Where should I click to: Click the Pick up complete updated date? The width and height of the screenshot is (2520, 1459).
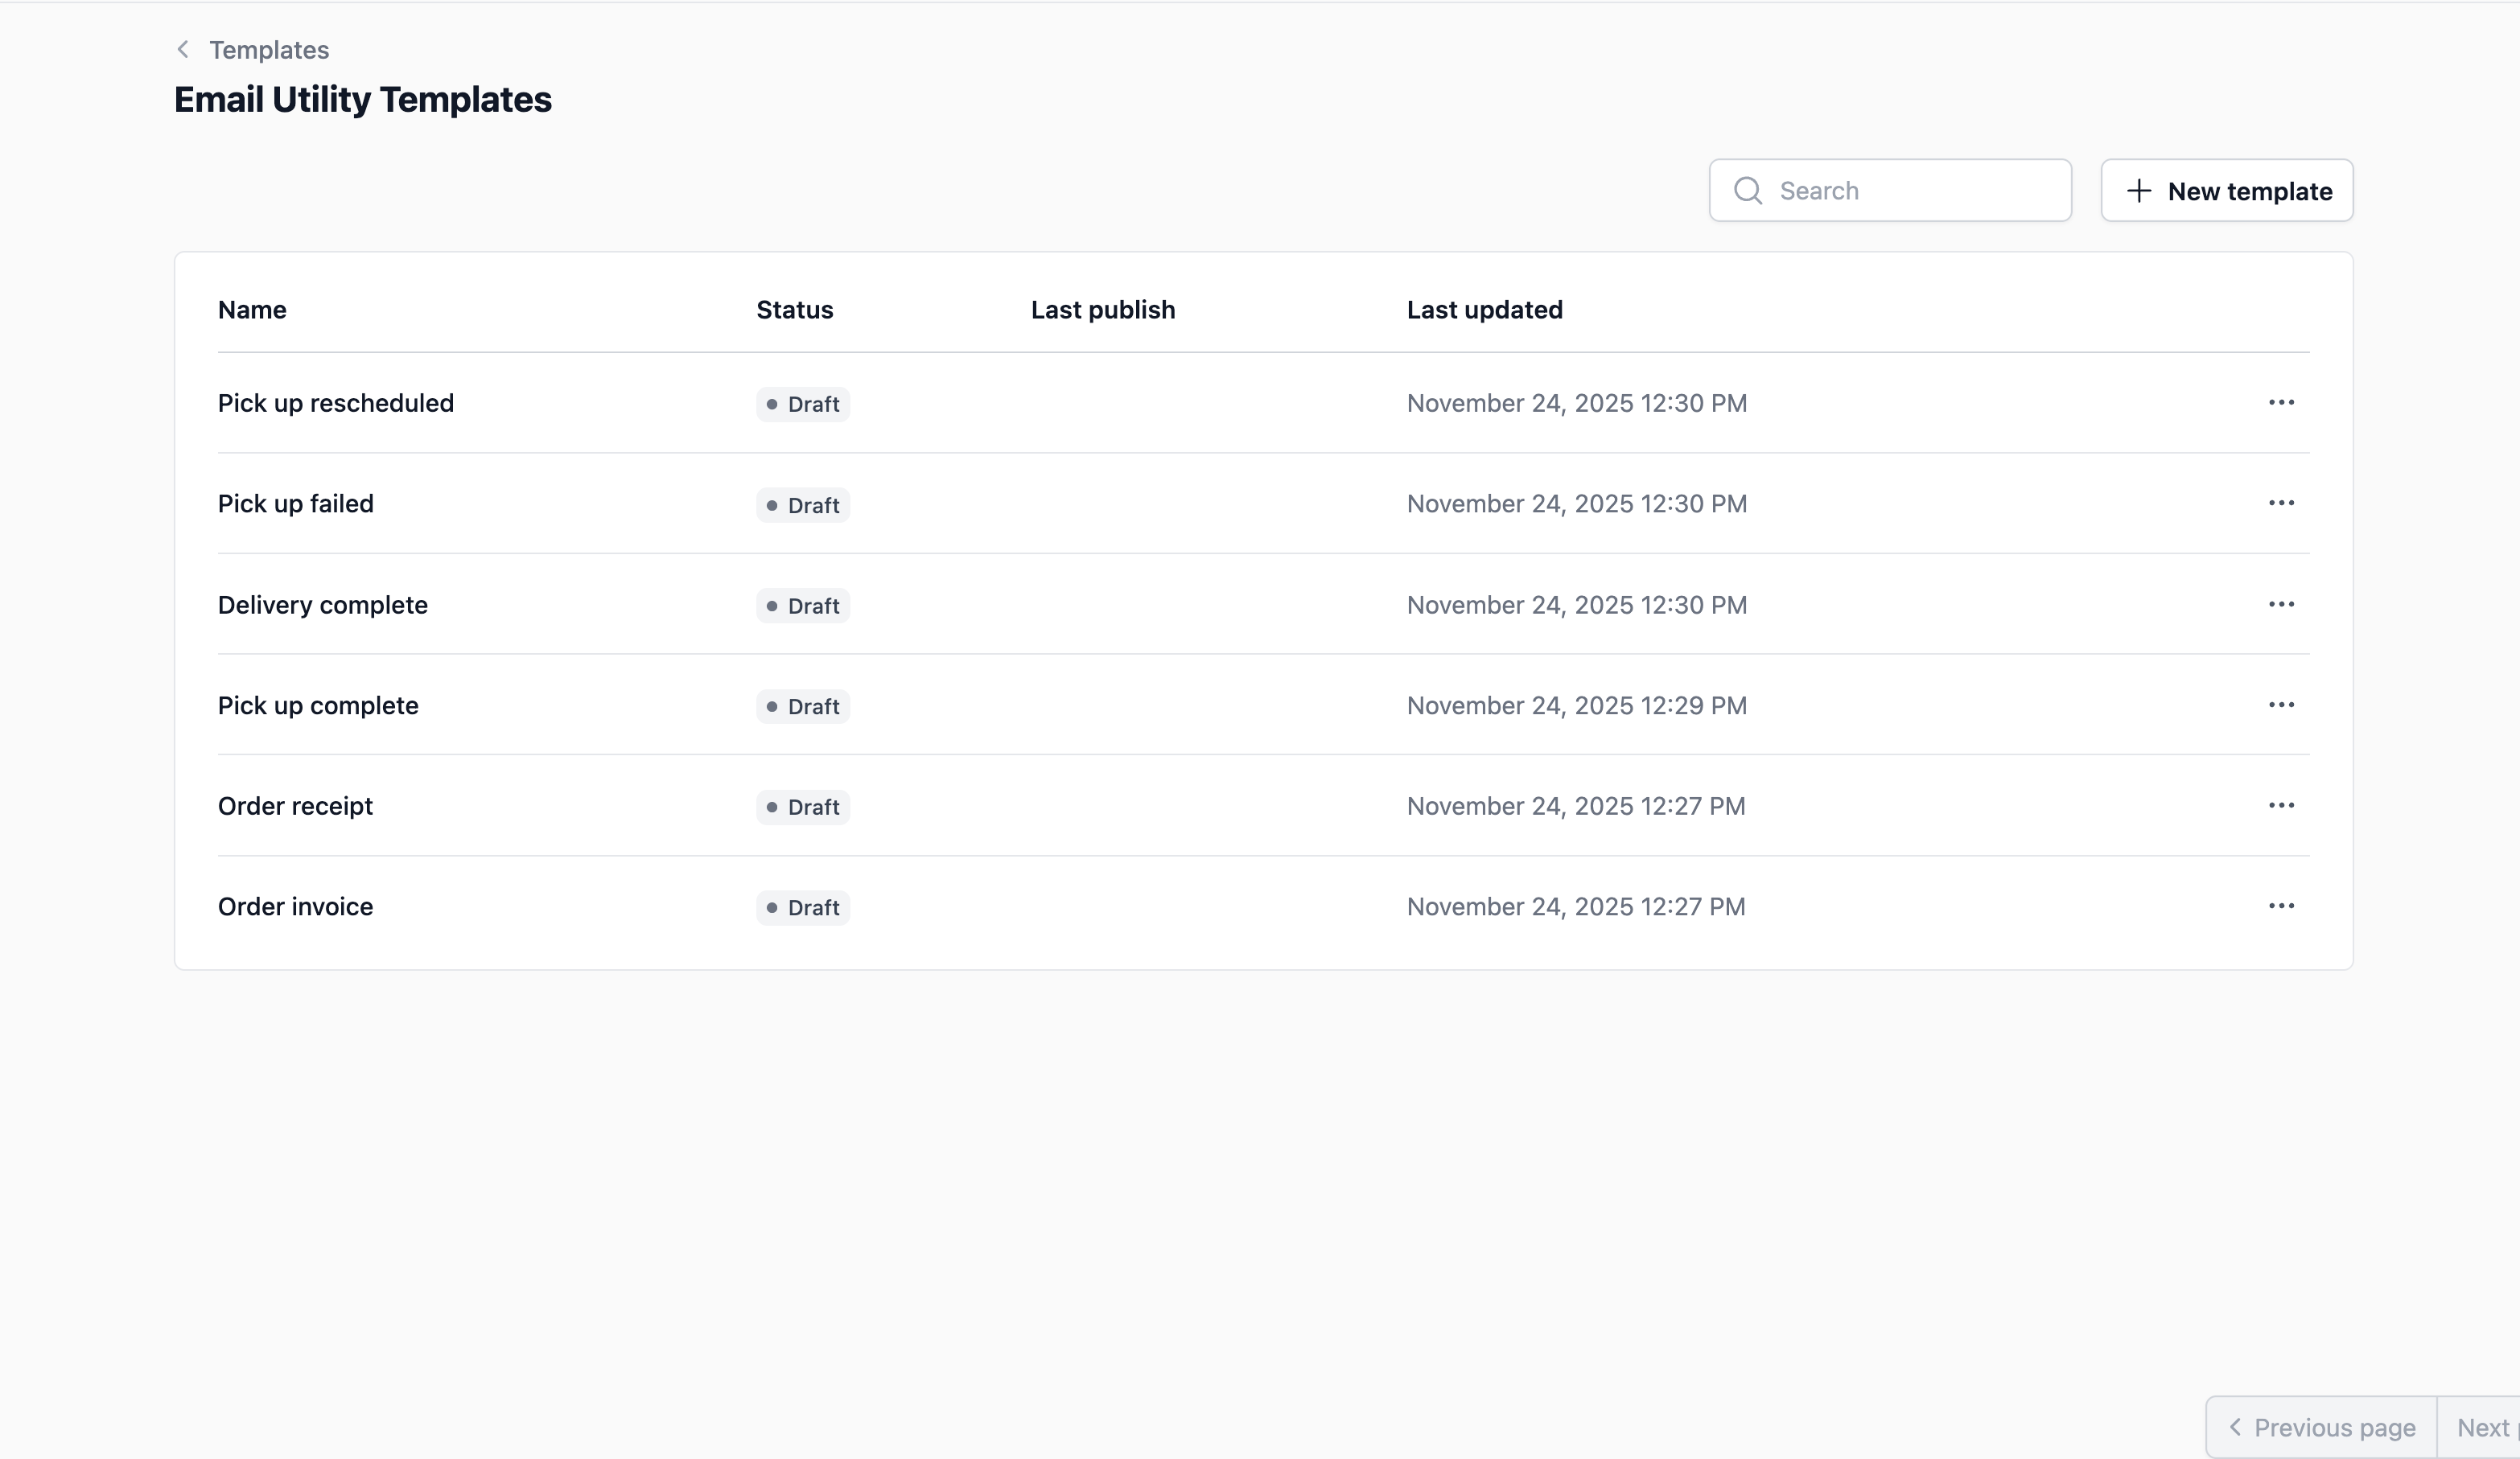1577,705
